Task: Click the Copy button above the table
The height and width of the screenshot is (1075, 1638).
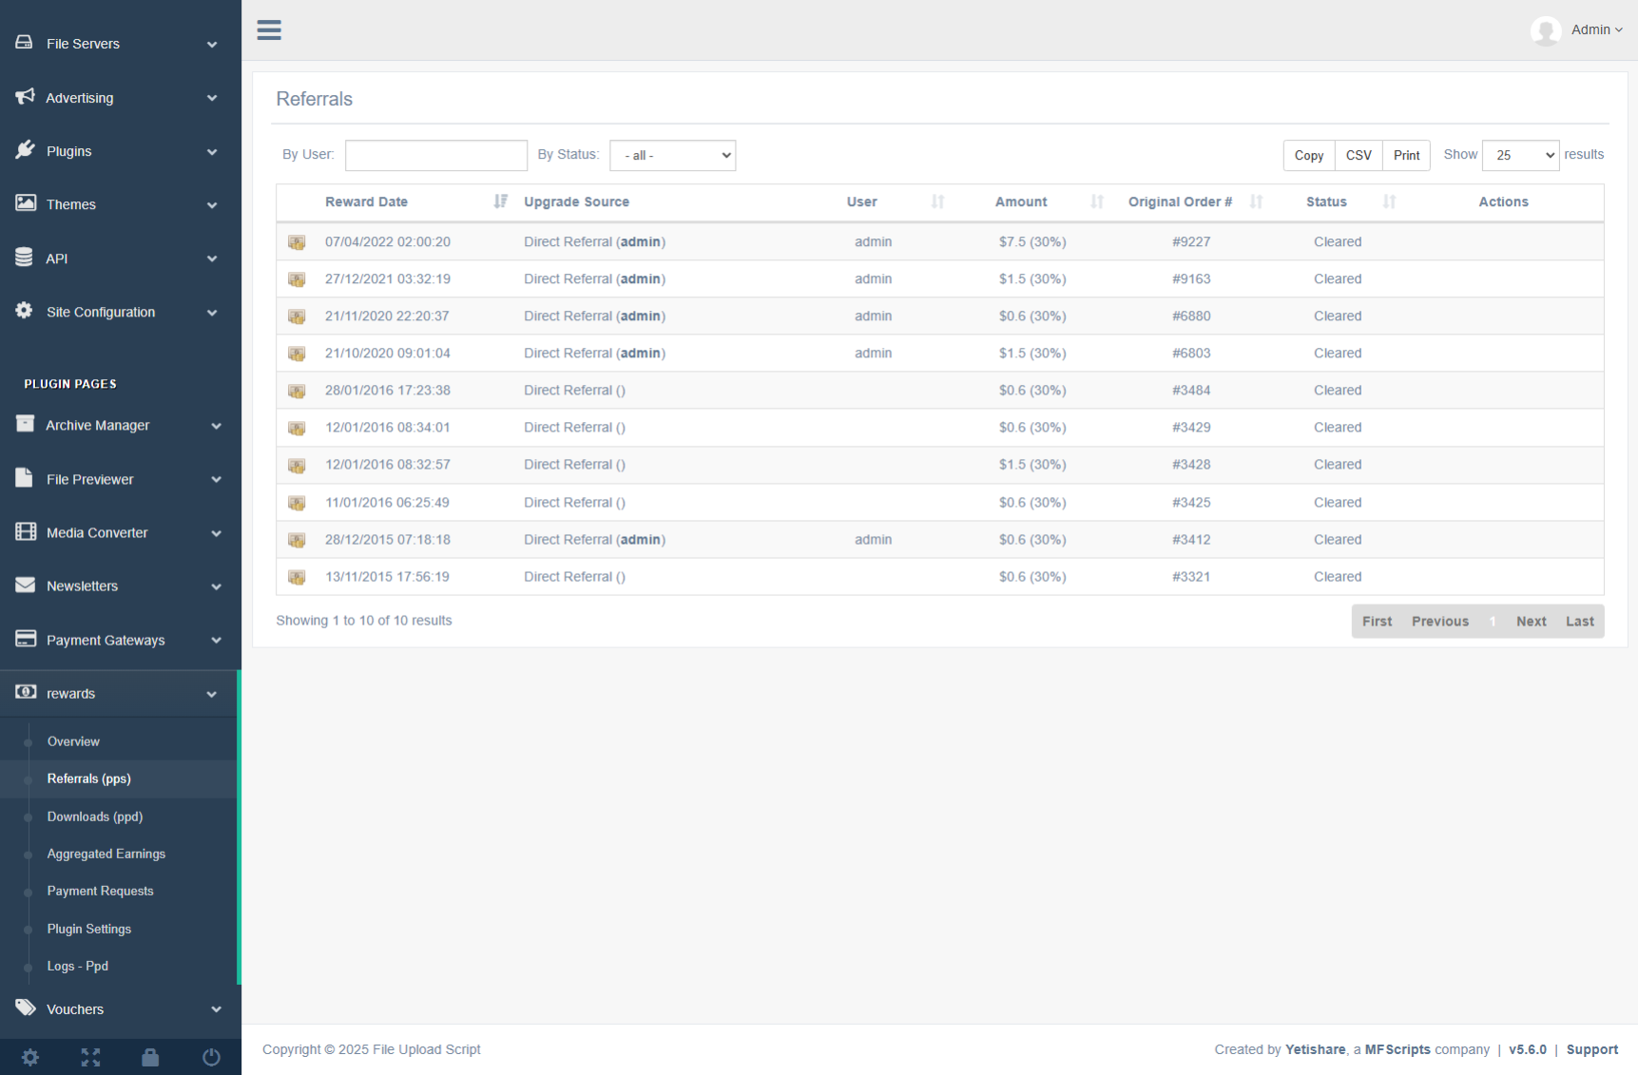Action: pos(1308,155)
